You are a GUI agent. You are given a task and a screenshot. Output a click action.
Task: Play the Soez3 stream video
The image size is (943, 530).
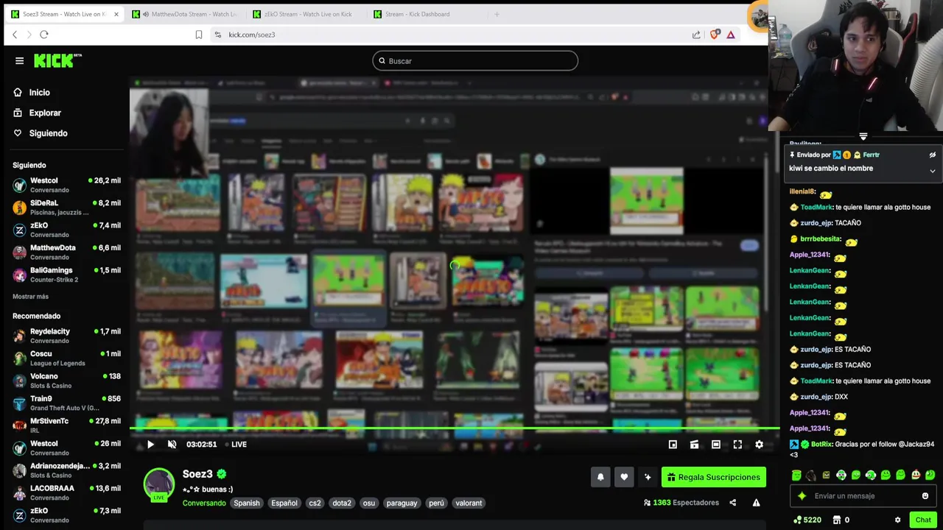click(x=150, y=445)
